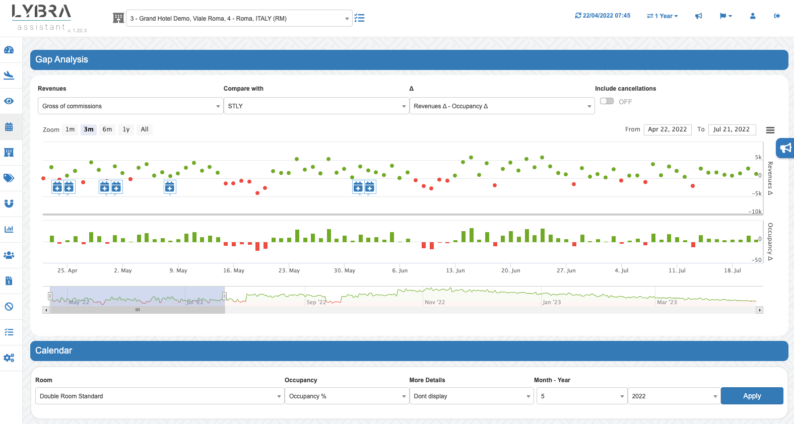794x424 pixels.
Task: Click the 22/04/2022 07:45 refresh link
Action: pos(603,16)
